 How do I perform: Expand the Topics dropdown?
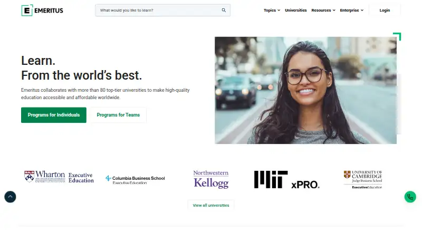click(272, 10)
